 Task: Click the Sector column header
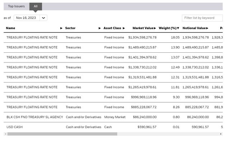point(70,28)
